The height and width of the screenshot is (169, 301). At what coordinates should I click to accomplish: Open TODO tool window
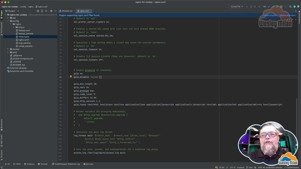click(17, 164)
